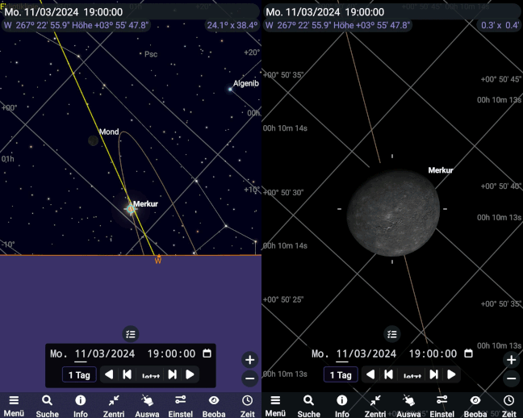Open Menü in the left star map panel
523x418 pixels.
click(x=14, y=406)
